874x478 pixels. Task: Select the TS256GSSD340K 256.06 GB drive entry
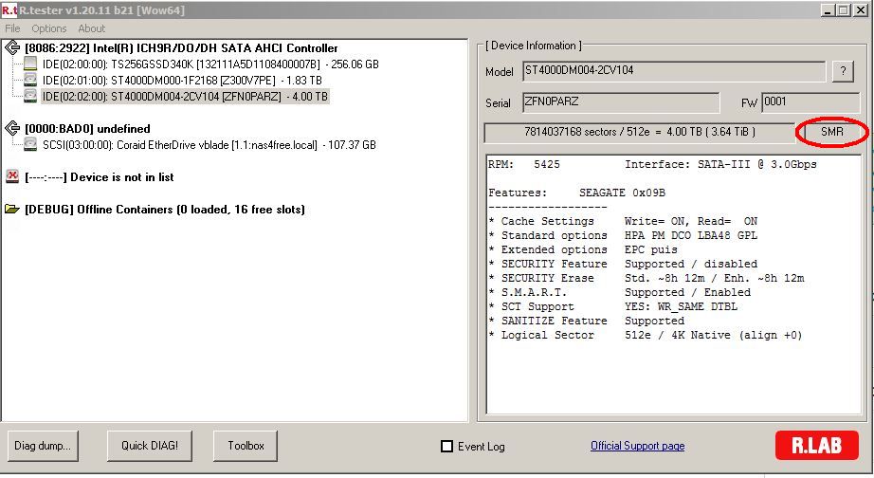210,64
